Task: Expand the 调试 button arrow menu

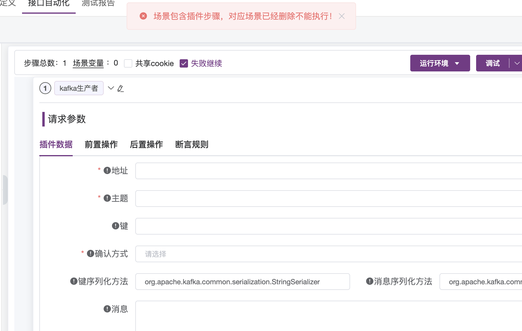Action: tap(517, 63)
